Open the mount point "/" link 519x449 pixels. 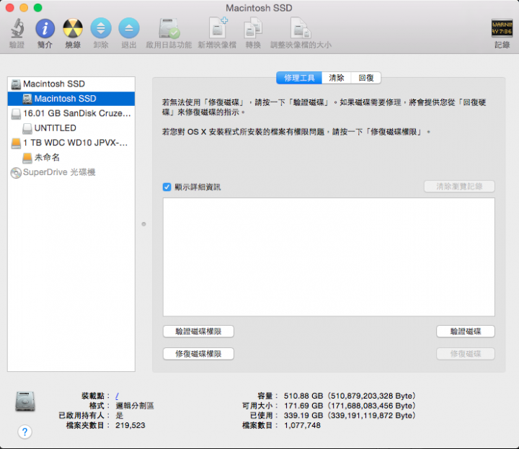click(117, 396)
